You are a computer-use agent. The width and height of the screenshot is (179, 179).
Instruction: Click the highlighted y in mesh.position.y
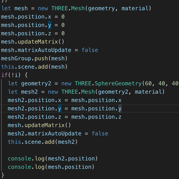coord(49,25)
